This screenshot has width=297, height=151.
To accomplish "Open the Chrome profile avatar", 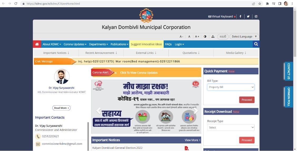I will coord(286,4).
